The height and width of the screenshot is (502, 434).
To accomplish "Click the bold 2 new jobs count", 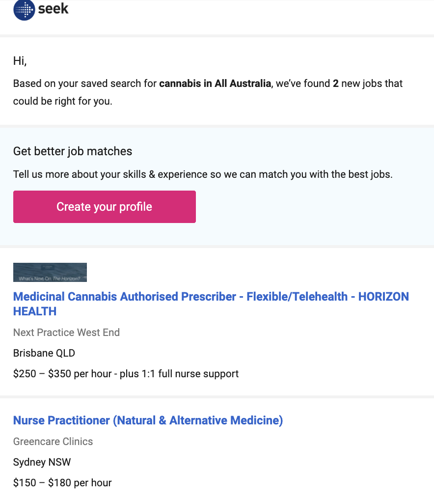I will point(335,84).
